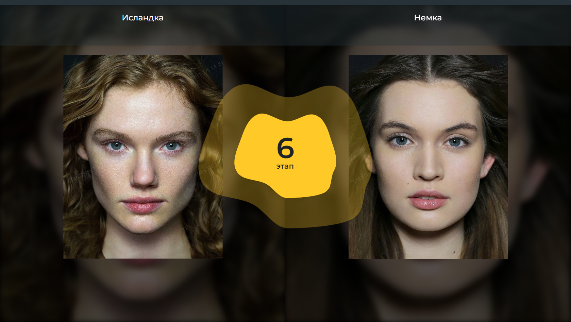Choose the Исландка portrait photo
This screenshot has width=571, height=322.
pos(143,157)
